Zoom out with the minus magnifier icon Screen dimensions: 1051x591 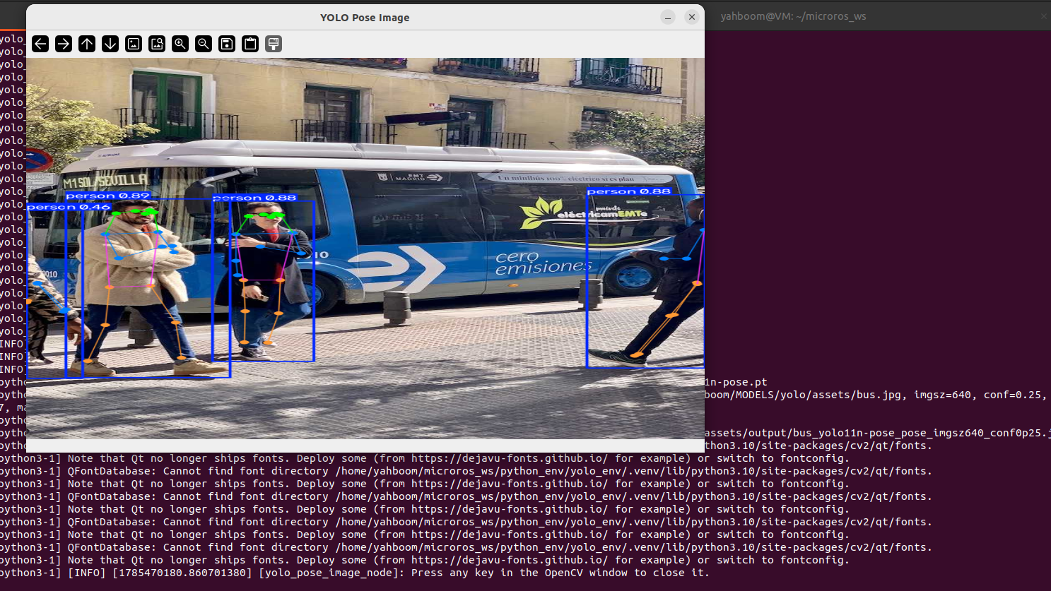[x=204, y=44]
